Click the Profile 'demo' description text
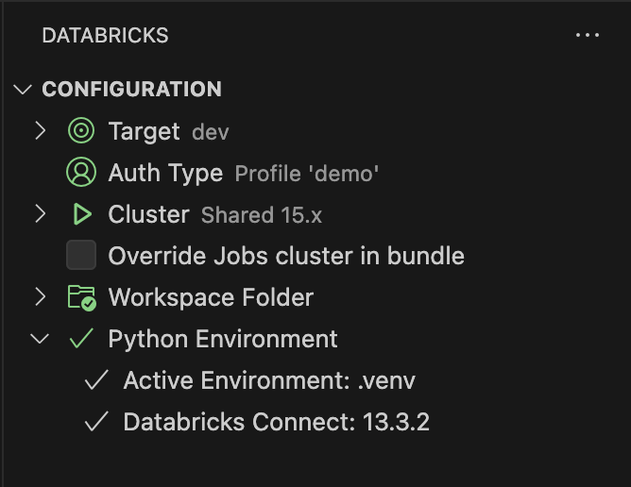Viewport: 631px width, 487px height. 307,174
